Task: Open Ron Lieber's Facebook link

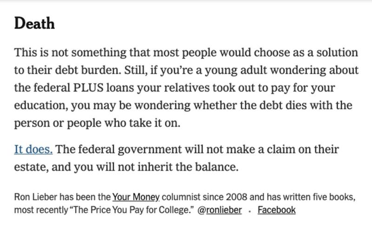Action: click(276, 210)
